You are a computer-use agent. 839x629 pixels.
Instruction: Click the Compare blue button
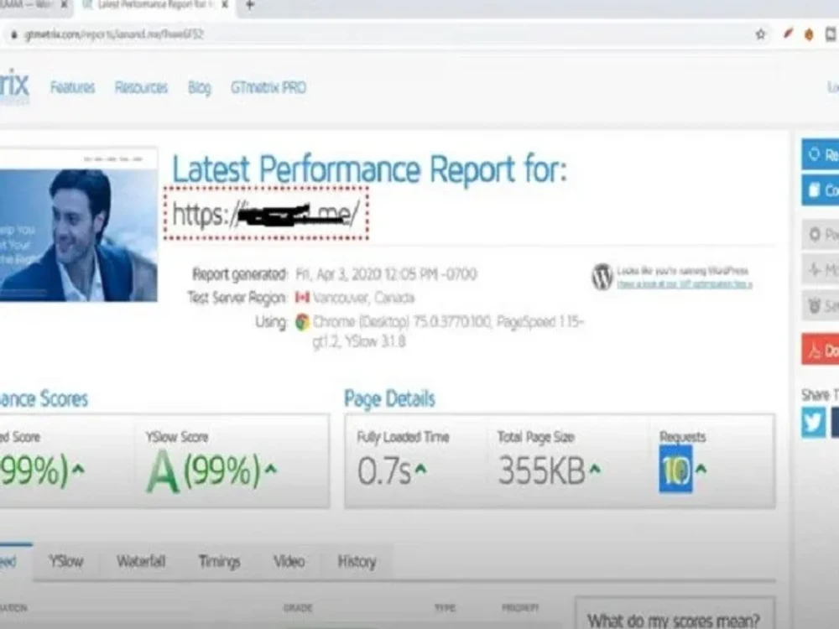coord(821,190)
